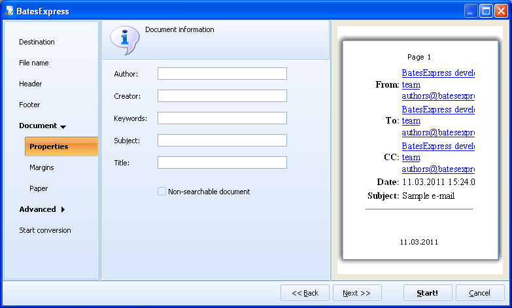512x308 pixels.
Task: Select the Properties sub-item
Action: [61, 146]
